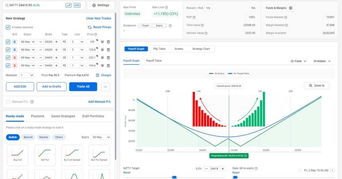The height and width of the screenshot is (179, 342).
Task: Select the Neutral strategy filter
Action: coord(44,137)
